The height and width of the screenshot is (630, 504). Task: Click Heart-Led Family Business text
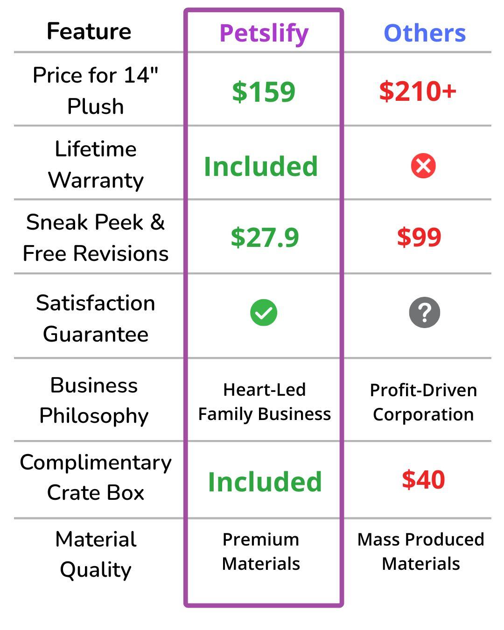coord(264,402)
